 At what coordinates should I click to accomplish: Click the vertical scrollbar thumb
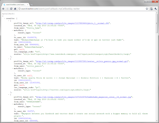point(157,23)
